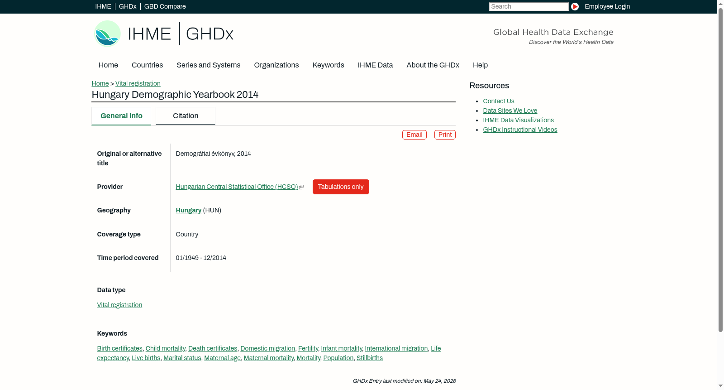The image size is (724, 390).
Task: Click the scrollbar up arrow
Action: tap(720, 4)
